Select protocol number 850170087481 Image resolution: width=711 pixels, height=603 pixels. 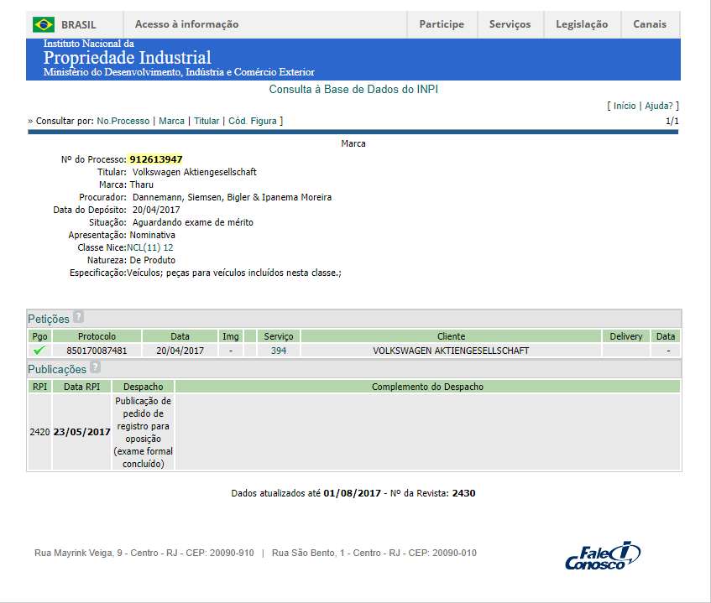[x=97, y=351]
